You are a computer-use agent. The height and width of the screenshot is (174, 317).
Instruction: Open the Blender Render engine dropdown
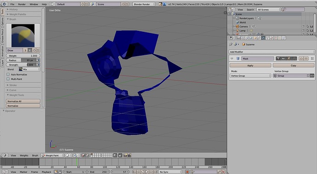[144, 4]
